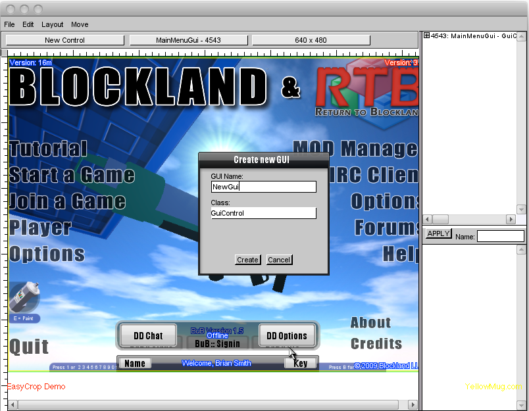The width and height of the screenshot is (529, 411).
Task: Expand the 4543 MainMenuGui tree node
Action: pos(426,36)
